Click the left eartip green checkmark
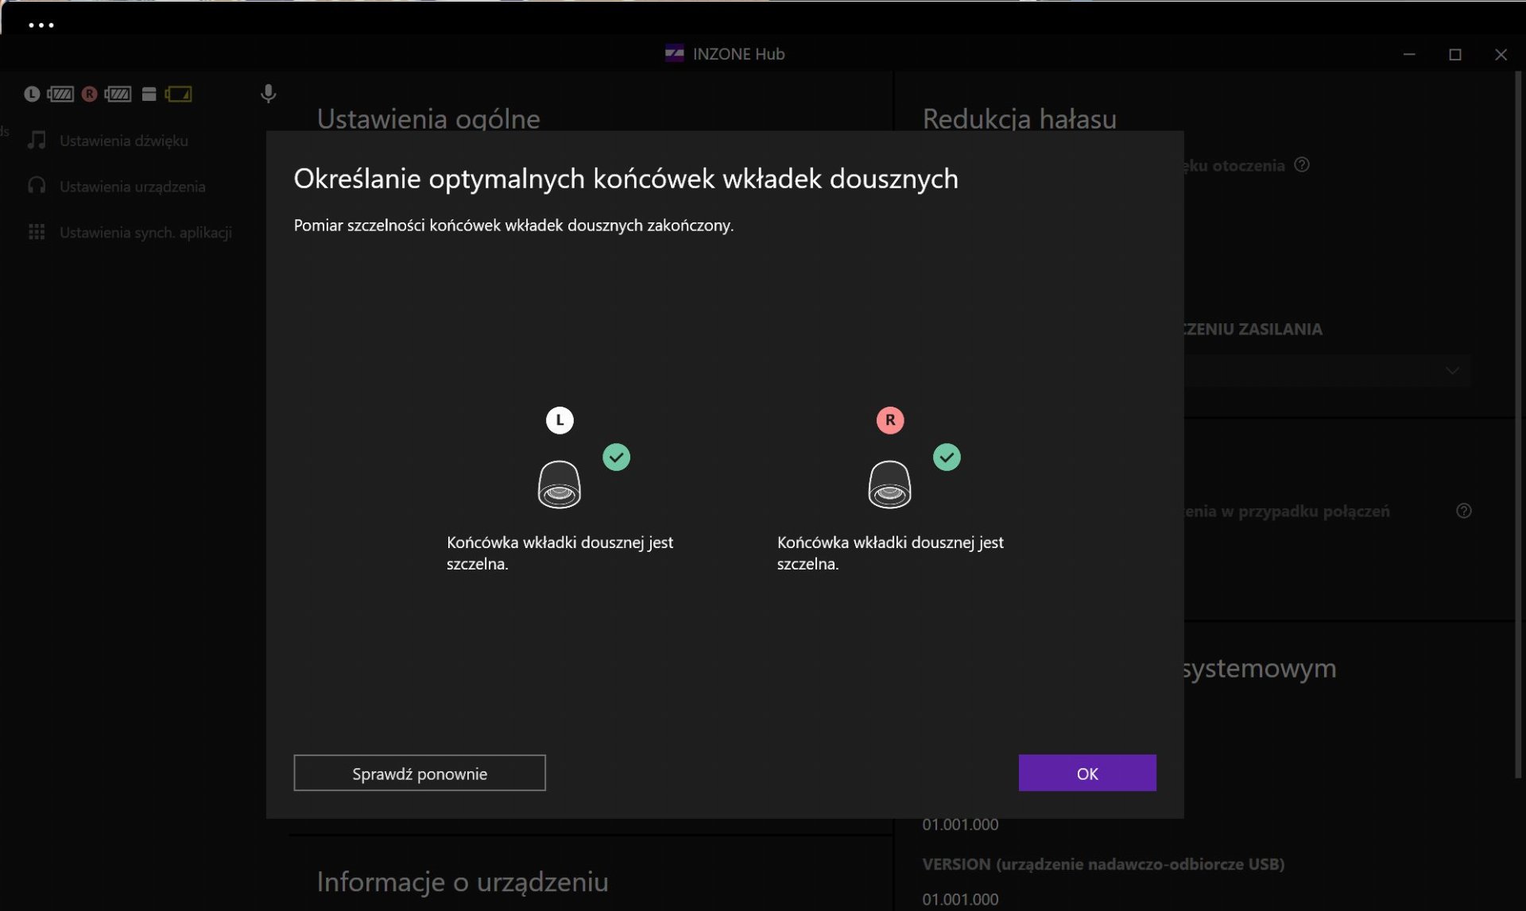 pyautogui.click(x=616, y=457)
